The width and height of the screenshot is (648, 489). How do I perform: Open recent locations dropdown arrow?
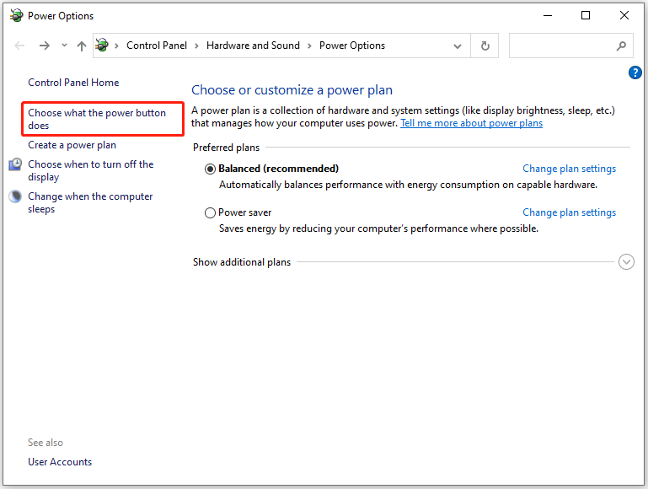click(64, 45)
